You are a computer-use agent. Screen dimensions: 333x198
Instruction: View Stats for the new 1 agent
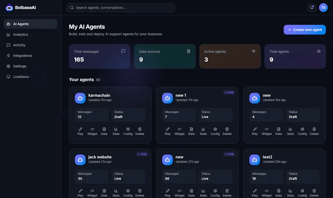pos(203,131)
